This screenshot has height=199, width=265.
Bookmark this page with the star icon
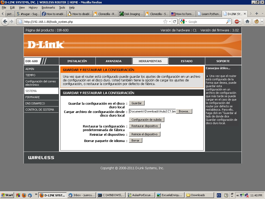(x=165, y=22)
